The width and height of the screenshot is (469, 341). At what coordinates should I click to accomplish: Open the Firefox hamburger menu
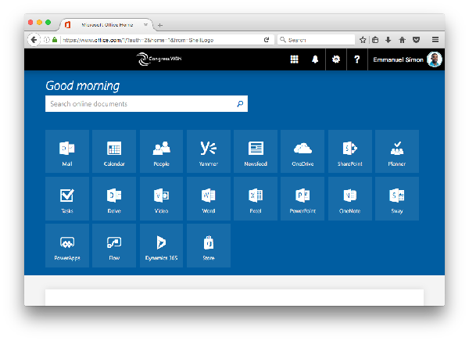[x=435, y=39]
